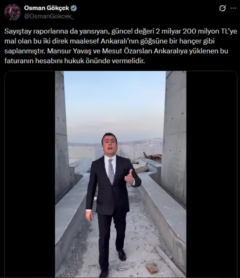Click the word 'saplanmıştır' in the tweet

click(x=25, y=51)
